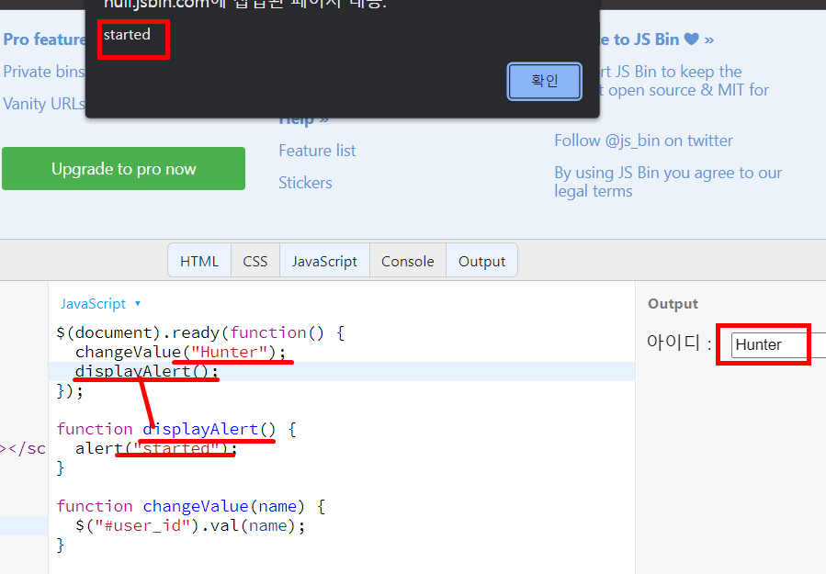The height and width of the screenshot is (574, 826).
Task: Click the Output panel heading
Action: coord(673,304)
